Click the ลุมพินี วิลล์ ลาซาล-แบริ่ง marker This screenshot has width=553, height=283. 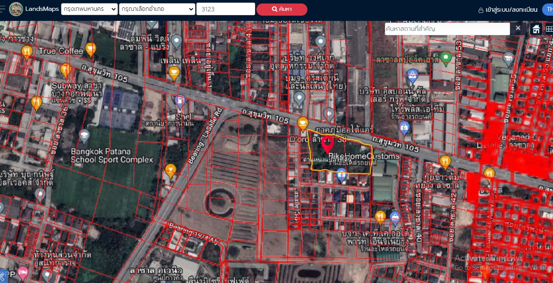[x=176, y=42]
